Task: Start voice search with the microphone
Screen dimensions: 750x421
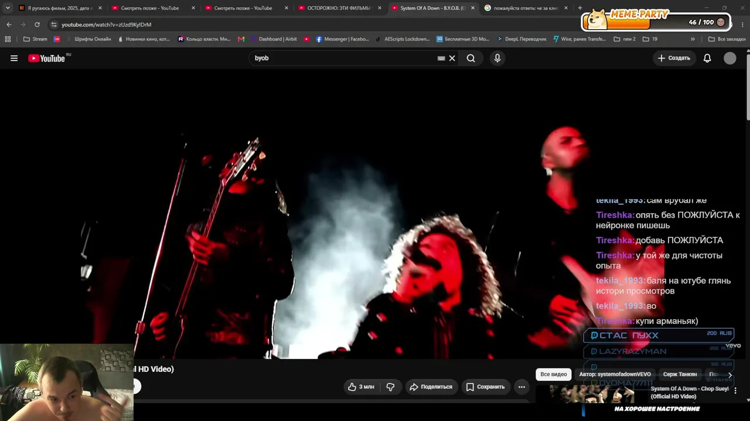Action: pyautogui.click(x=497, y=58)
